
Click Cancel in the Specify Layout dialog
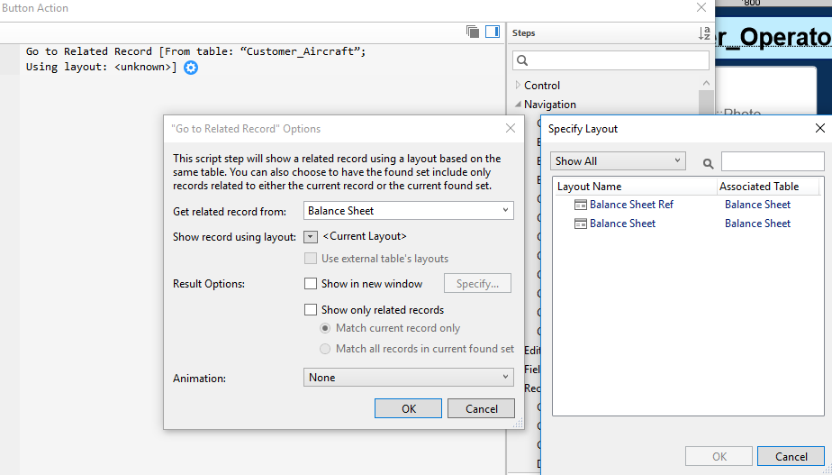click(x=791, y=456)
